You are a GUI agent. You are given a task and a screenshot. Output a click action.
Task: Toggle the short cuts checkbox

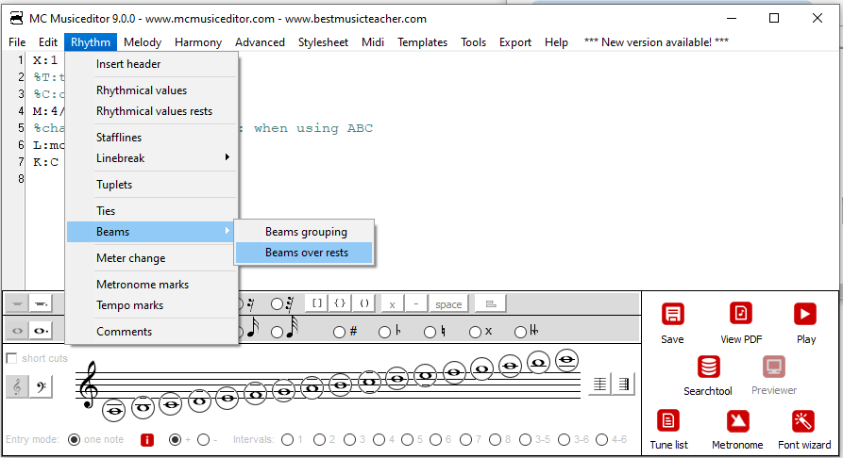11,358
